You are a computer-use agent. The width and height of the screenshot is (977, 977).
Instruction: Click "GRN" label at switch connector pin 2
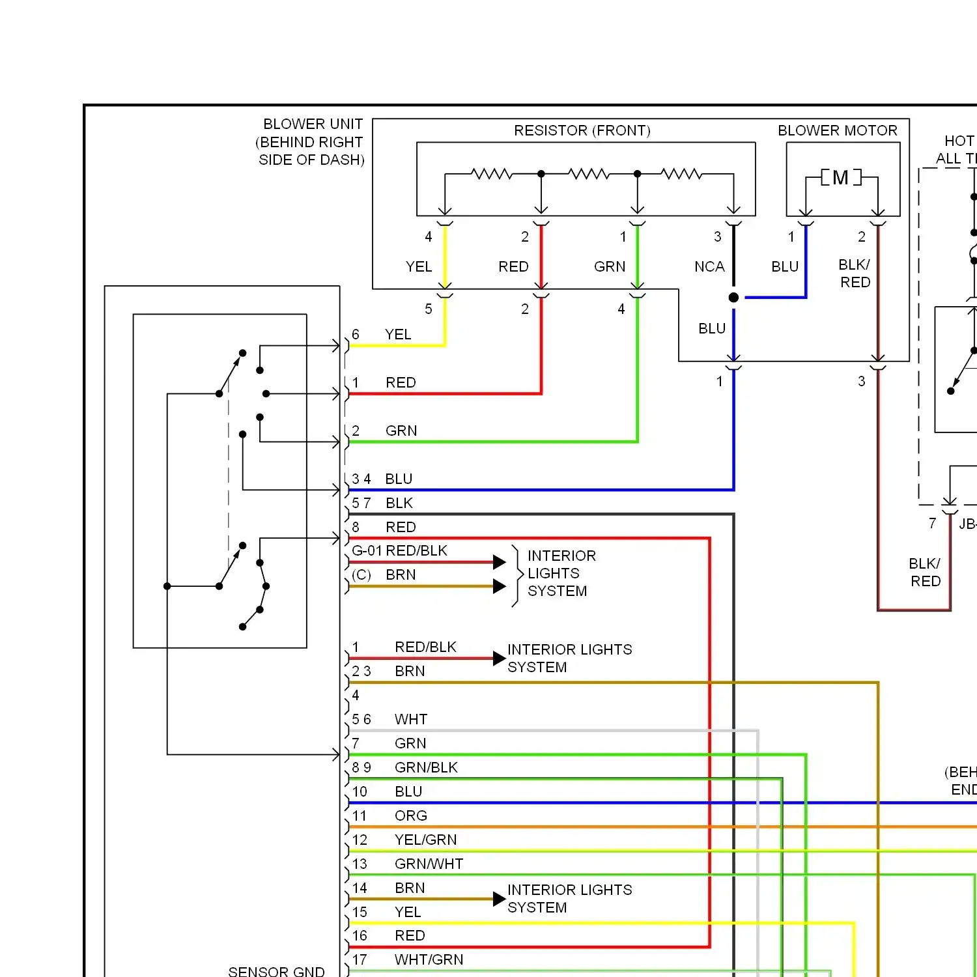401,431
